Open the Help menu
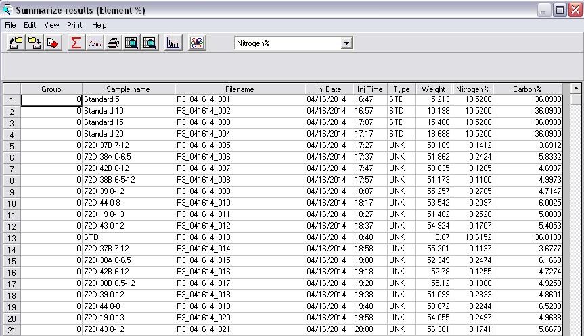This screenshot has height=336, width=584. click(99, 25)
